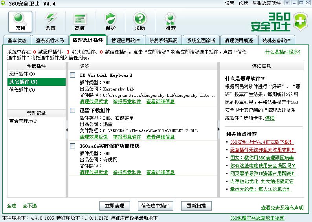Open 幸运大轮盘：每人10次机会 link
This screenshot has width=312, height=222.
point(260,189)
